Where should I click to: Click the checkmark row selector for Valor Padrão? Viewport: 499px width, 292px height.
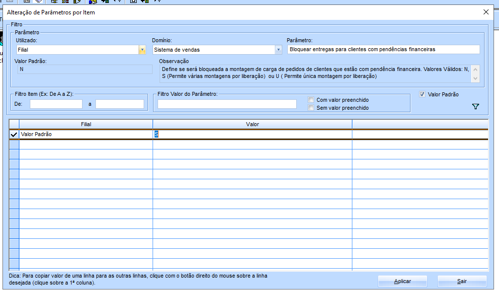point(14,134)
